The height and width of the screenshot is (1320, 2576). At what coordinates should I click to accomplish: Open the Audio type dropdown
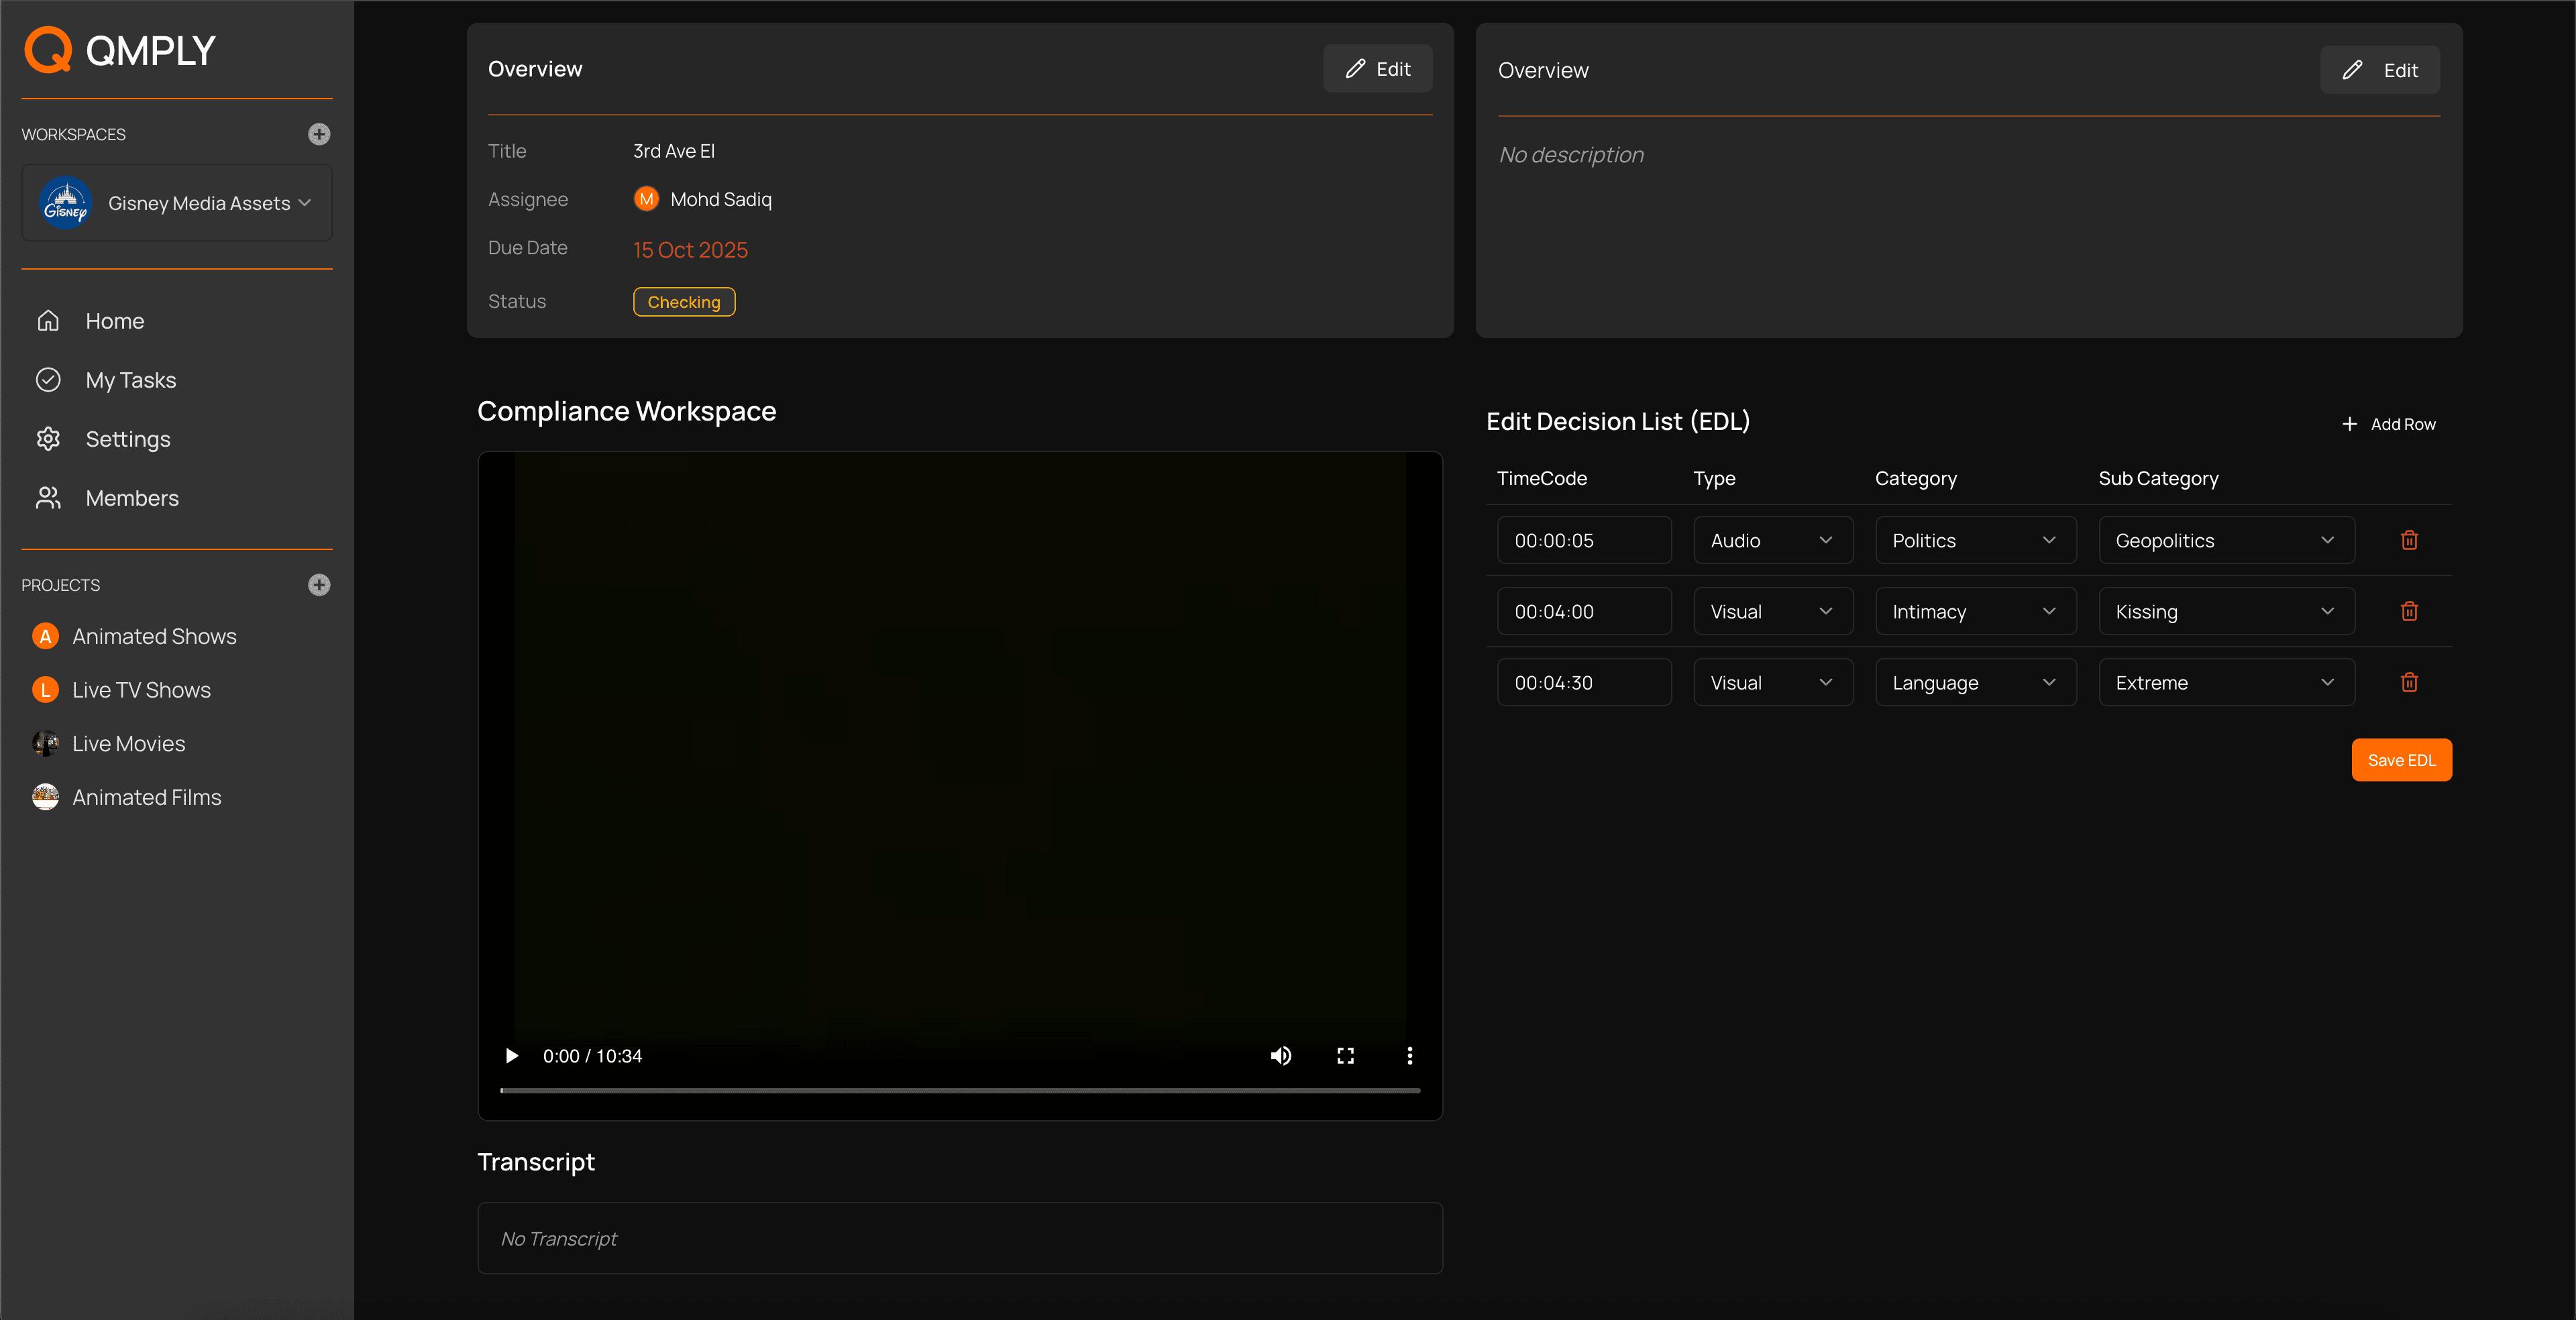point(1772,540)
